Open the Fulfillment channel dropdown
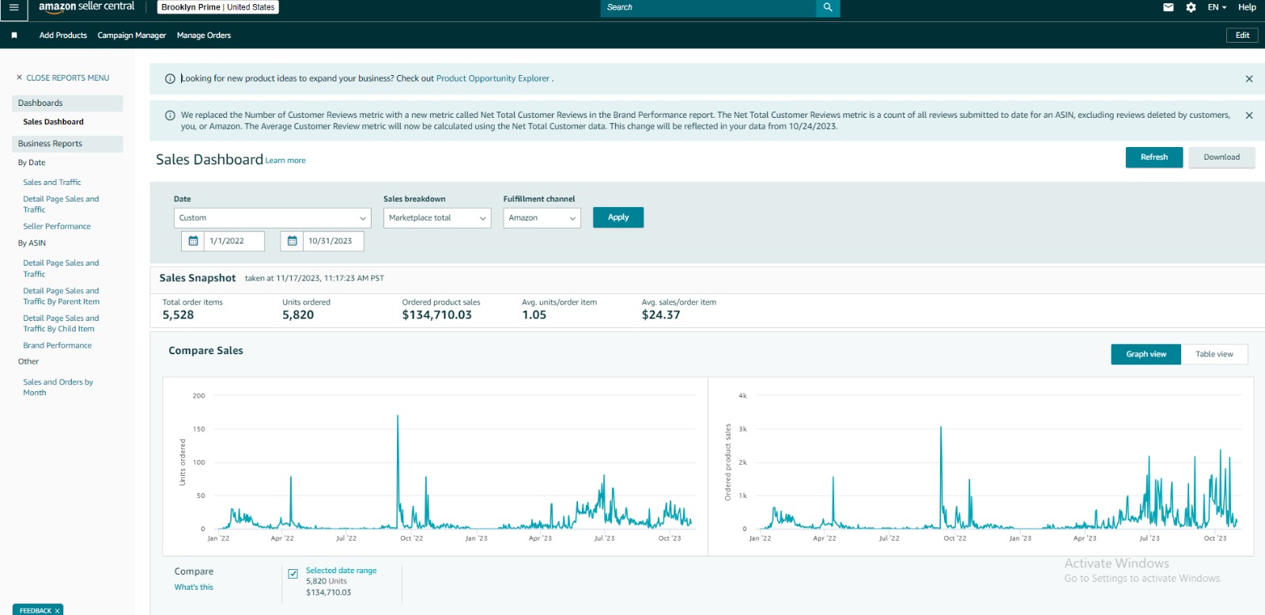Image resolution: width=1265 pixels, height=615 pixels. point(542,218)
